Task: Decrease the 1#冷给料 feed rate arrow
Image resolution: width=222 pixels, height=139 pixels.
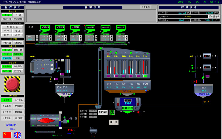Action: point(51,39)
